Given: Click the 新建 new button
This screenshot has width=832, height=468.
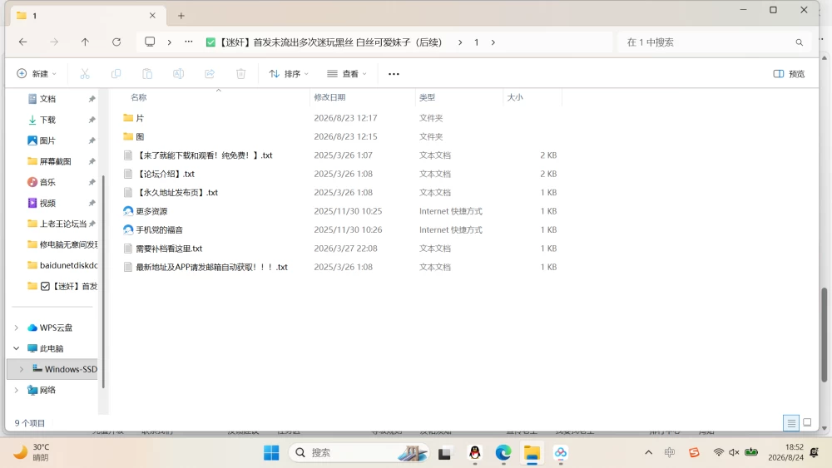Looking at the screenshot, I should [36, 74].
